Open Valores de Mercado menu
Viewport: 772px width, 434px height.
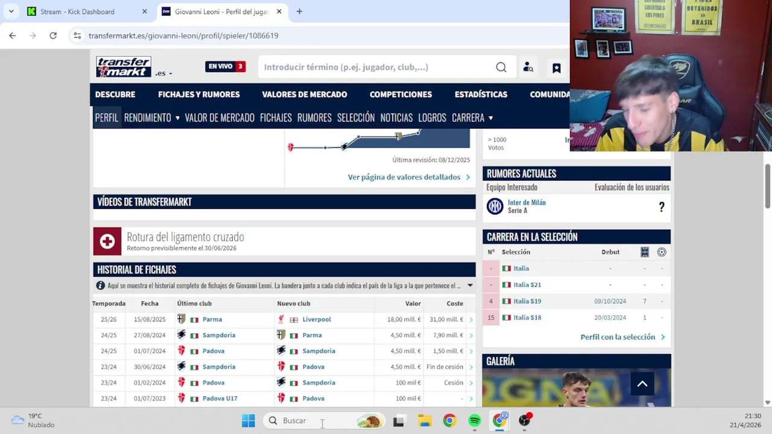[x=305, y=95]
